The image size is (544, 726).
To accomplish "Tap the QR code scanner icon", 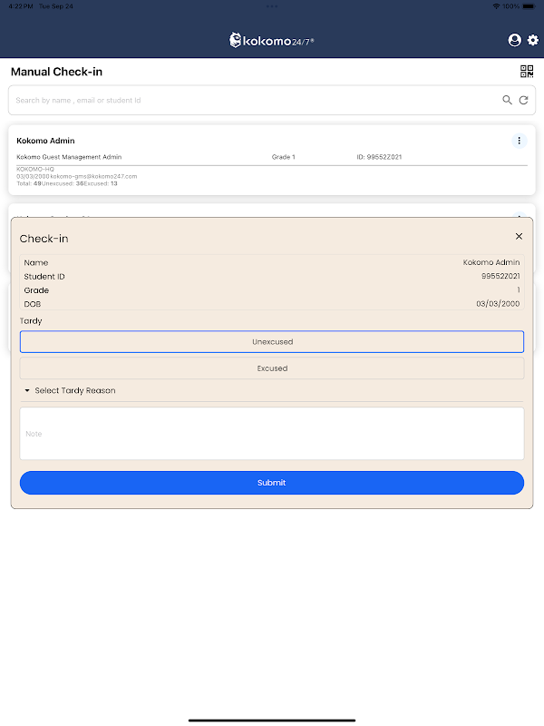I will tap(527, 72).
